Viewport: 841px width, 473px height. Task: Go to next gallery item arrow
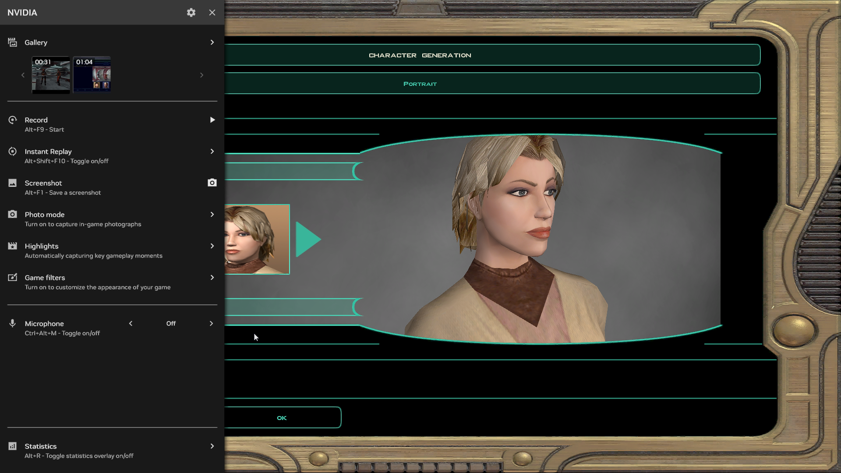[x=201, y=75]
